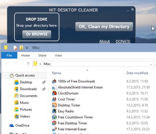Click the Pictures folder icon in sidebar
The width and height of the screenshot is (156, 134).
16,110
